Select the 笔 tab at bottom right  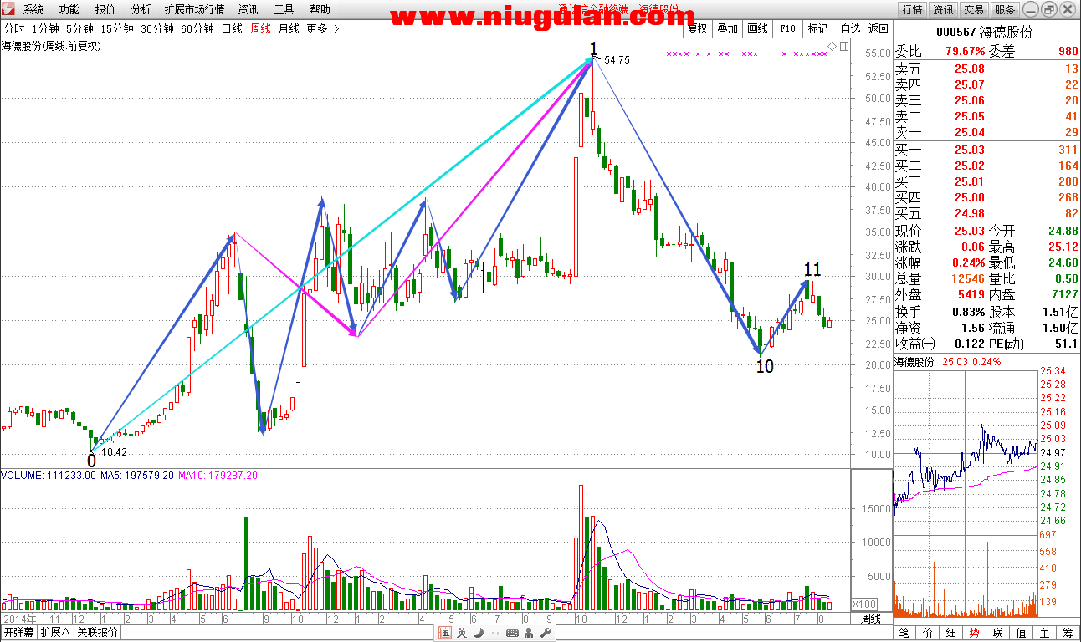[x=903, y=633]
